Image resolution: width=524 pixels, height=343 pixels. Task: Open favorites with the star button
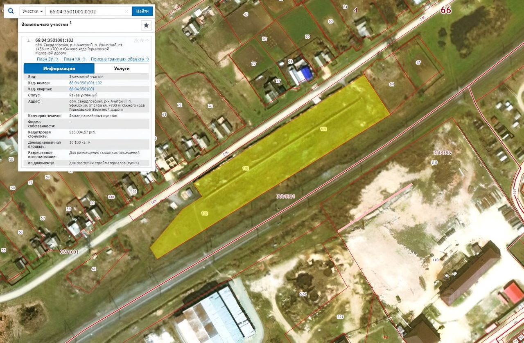point(146,25)
